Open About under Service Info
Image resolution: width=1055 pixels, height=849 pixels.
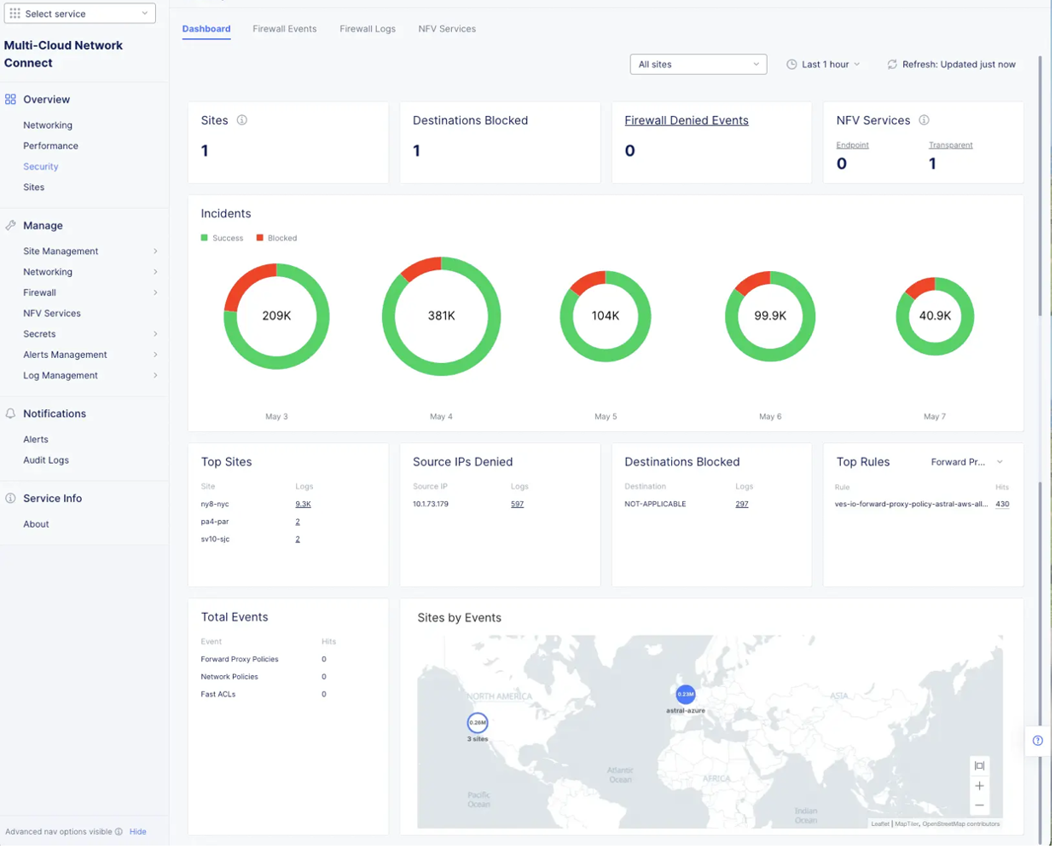pos(36,526)
